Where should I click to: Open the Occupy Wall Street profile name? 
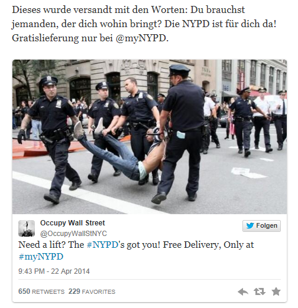pyautogui.click(x=73, y=223)
